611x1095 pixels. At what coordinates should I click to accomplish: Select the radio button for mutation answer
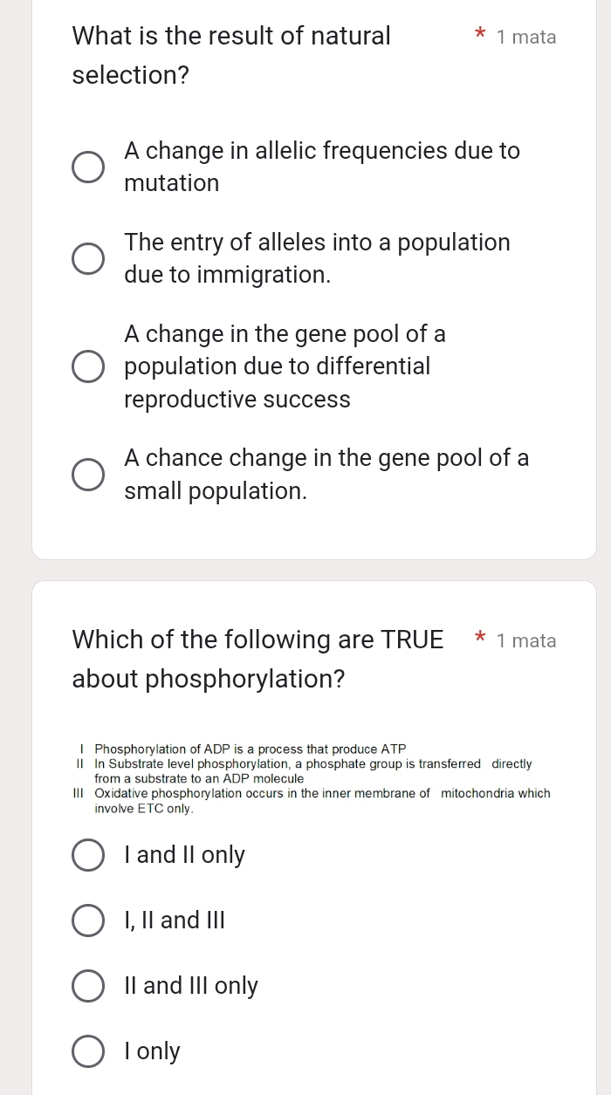coord(87,167)
